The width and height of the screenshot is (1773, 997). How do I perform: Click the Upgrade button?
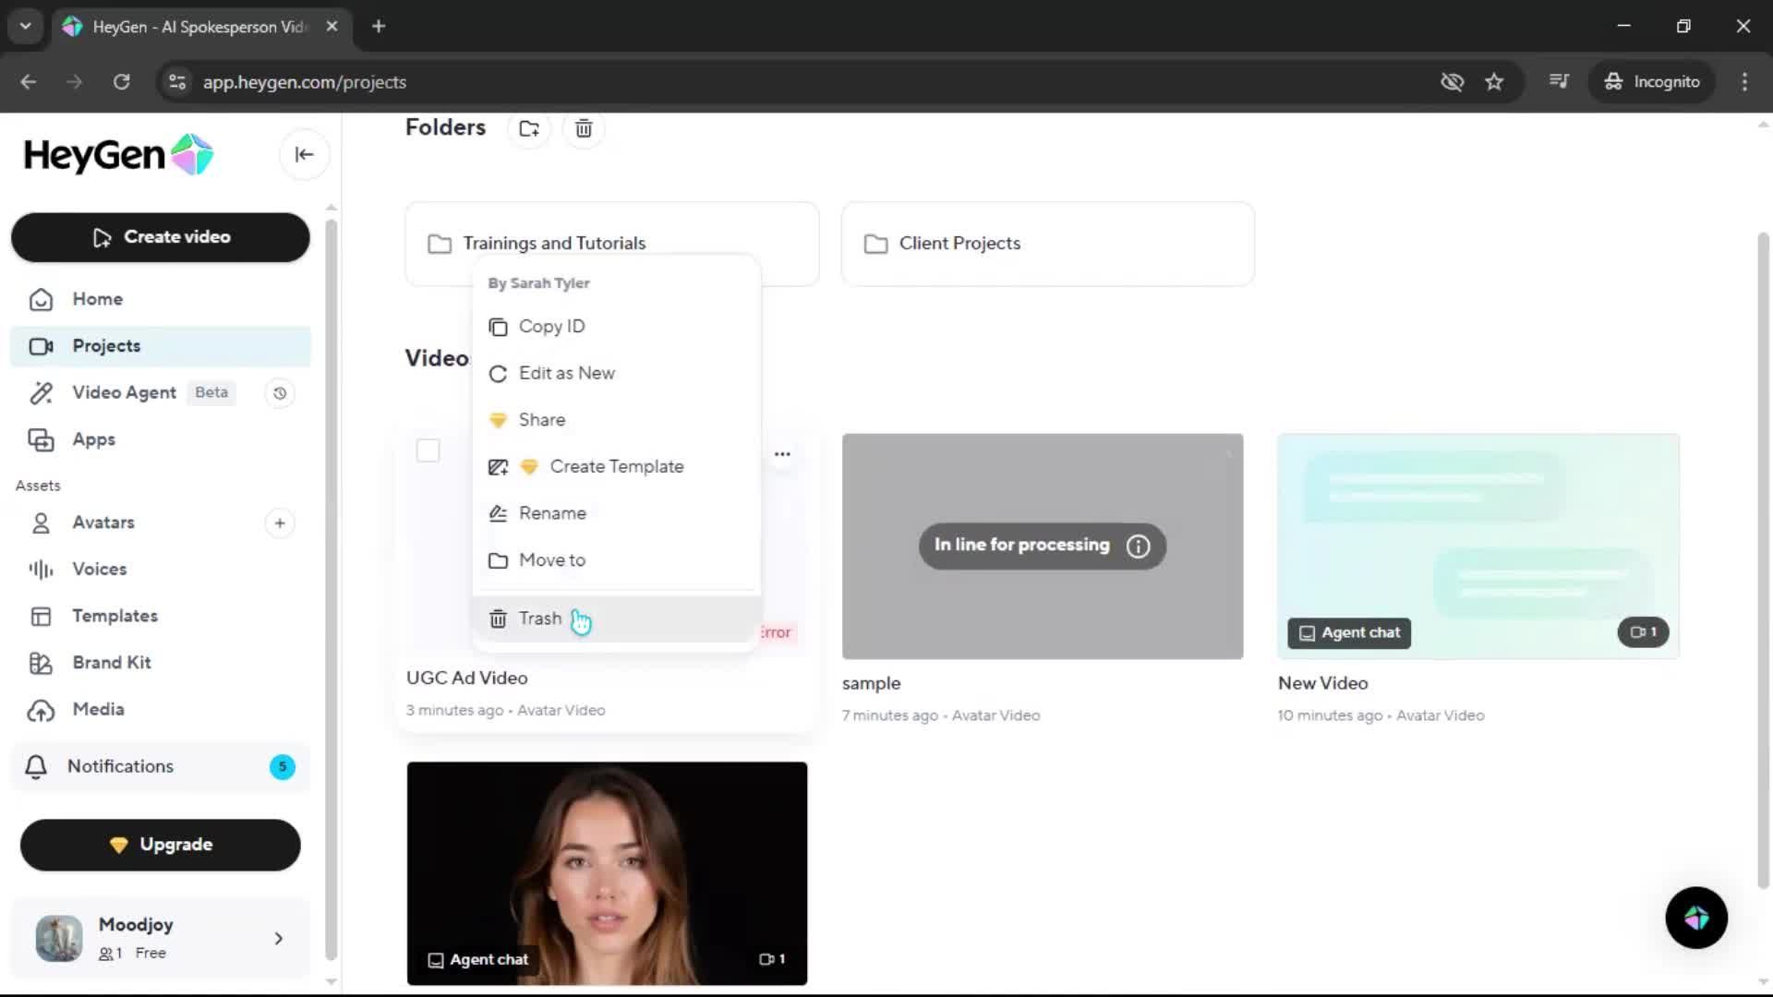click(x=159, y=844)
